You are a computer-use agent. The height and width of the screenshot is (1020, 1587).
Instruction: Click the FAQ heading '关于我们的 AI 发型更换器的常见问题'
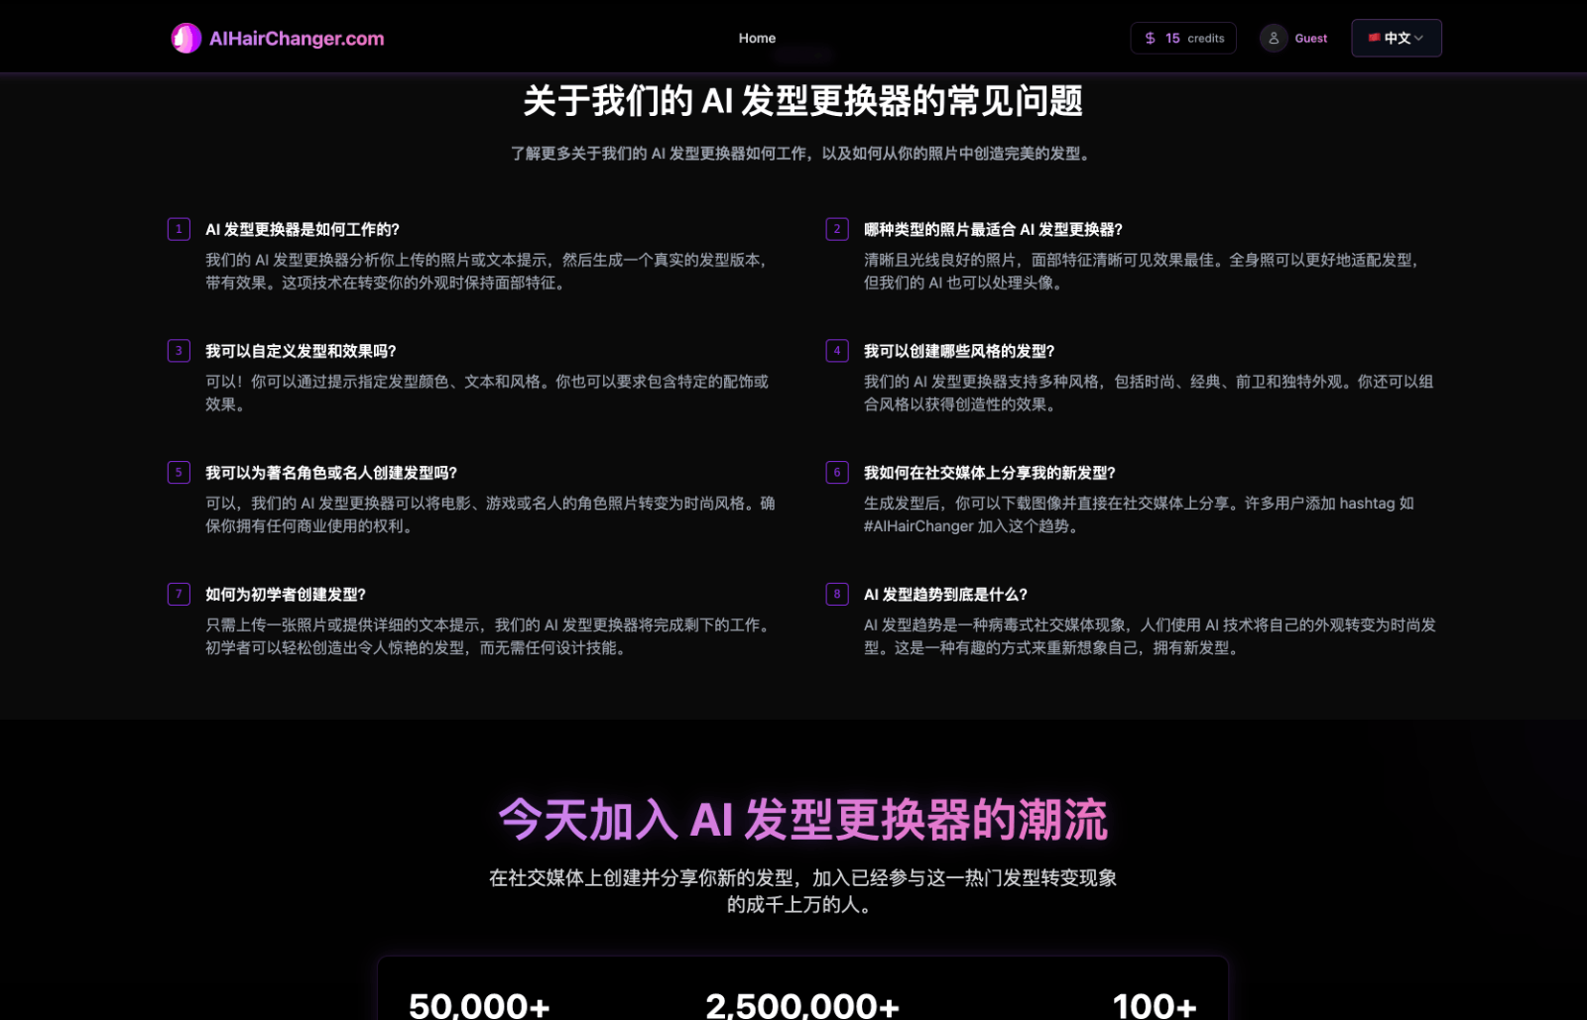point(802,101)
